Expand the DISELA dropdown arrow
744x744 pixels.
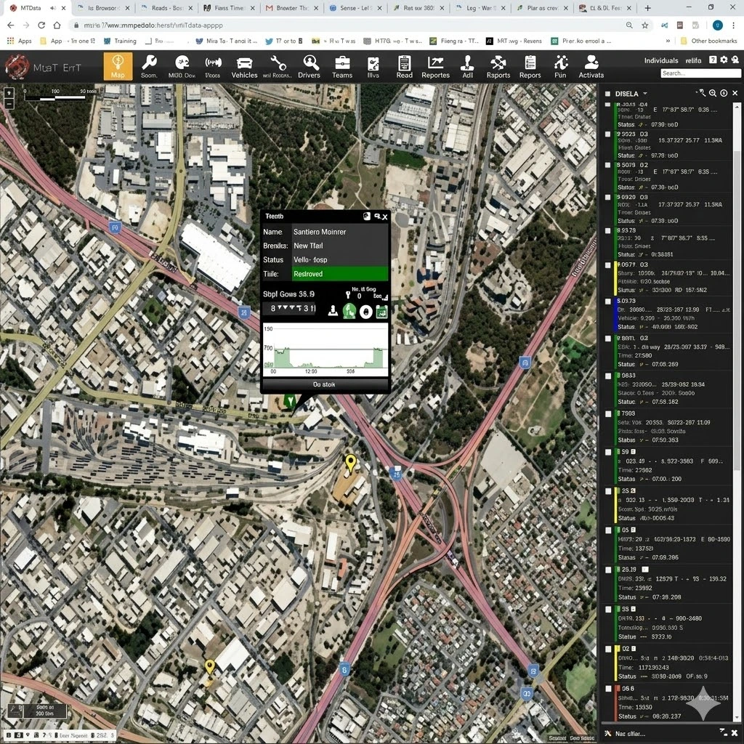(x=645, y=94)
